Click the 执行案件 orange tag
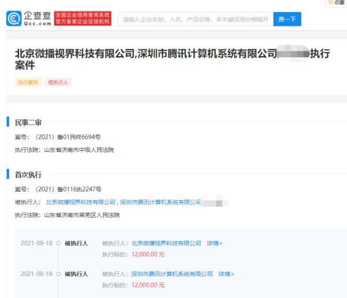The width and height of the screenshot is (347, 298). point(28,83)
